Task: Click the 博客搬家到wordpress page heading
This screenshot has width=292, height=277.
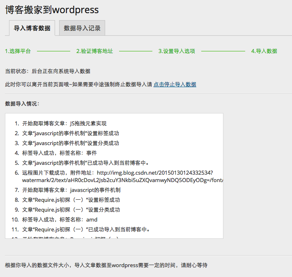Action: (52, 10)
